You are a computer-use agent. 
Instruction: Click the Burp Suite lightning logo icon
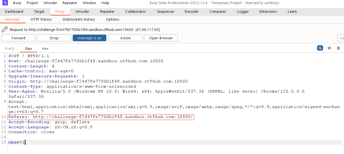pyautogui.click(x=5, y=3)
